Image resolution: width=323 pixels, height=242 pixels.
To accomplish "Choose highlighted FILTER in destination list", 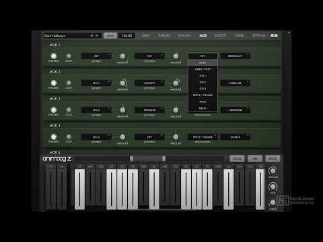I will coord(203,63).
